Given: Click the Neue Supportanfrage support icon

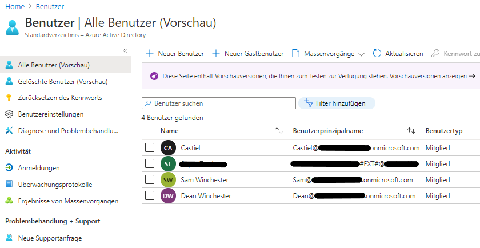Looking at the screenshot, I should (x=9, y=238).
